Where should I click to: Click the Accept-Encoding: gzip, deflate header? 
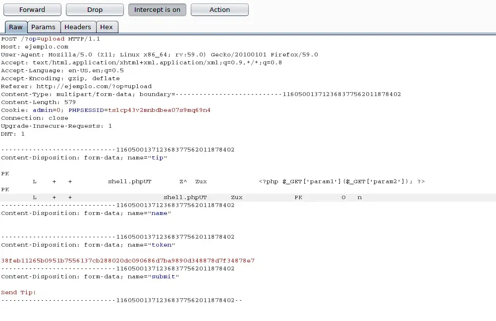[x=60, y=78]
